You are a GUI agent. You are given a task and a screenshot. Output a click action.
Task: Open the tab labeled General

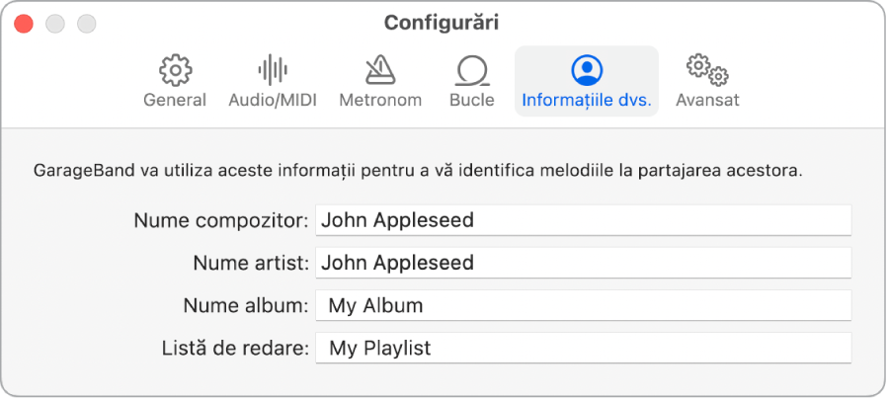(x=175, y=100)
